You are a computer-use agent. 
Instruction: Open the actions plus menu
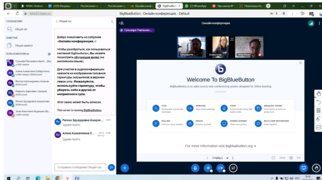[125, 168]
